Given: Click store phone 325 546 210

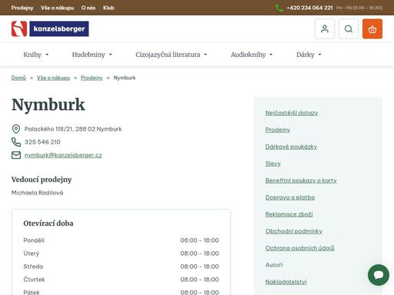Looking at the screenshot, I should [x=42, y=142].
